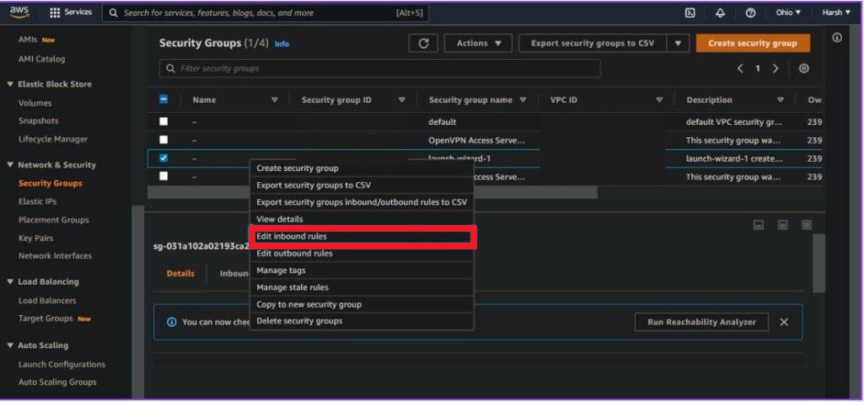Open the Info link beside Security Groups

[282, 44]
